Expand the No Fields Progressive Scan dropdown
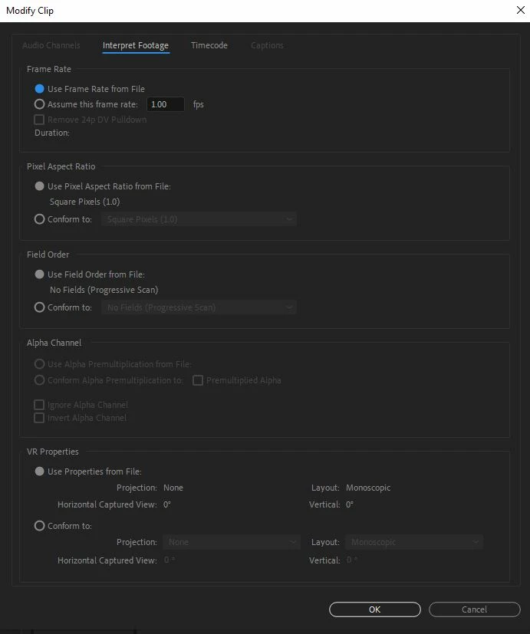Image resolution: width=530 pixels, height=634 pixels. point(199,307)
